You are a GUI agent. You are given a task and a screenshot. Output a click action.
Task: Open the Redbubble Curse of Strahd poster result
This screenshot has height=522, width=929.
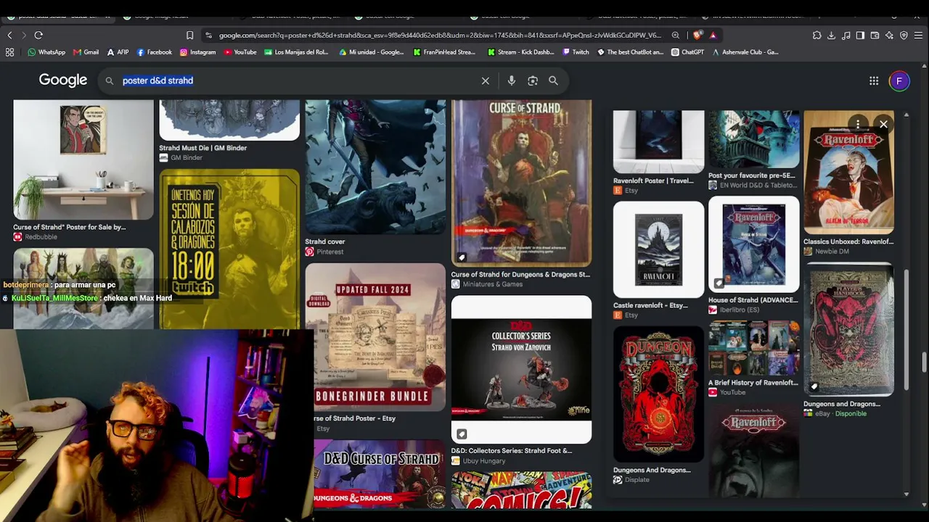coord(83,159)
